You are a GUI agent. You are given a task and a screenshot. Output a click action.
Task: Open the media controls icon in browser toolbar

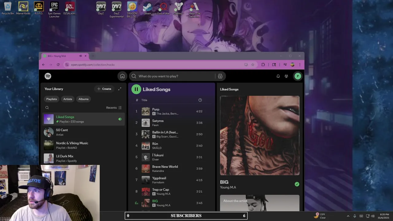coord(285,64)
